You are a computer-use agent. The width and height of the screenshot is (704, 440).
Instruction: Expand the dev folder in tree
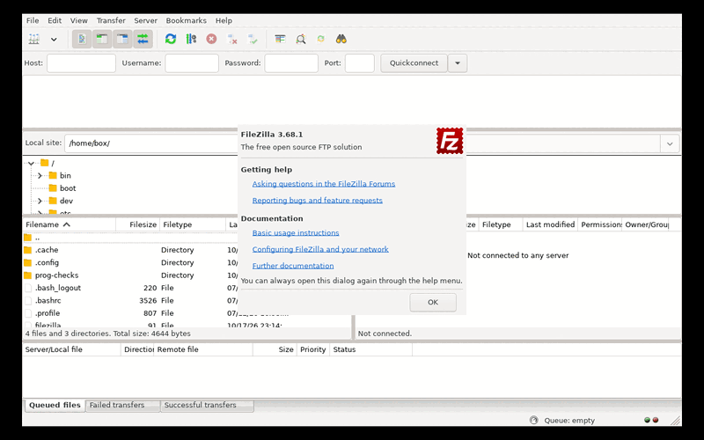click(40, 201)
